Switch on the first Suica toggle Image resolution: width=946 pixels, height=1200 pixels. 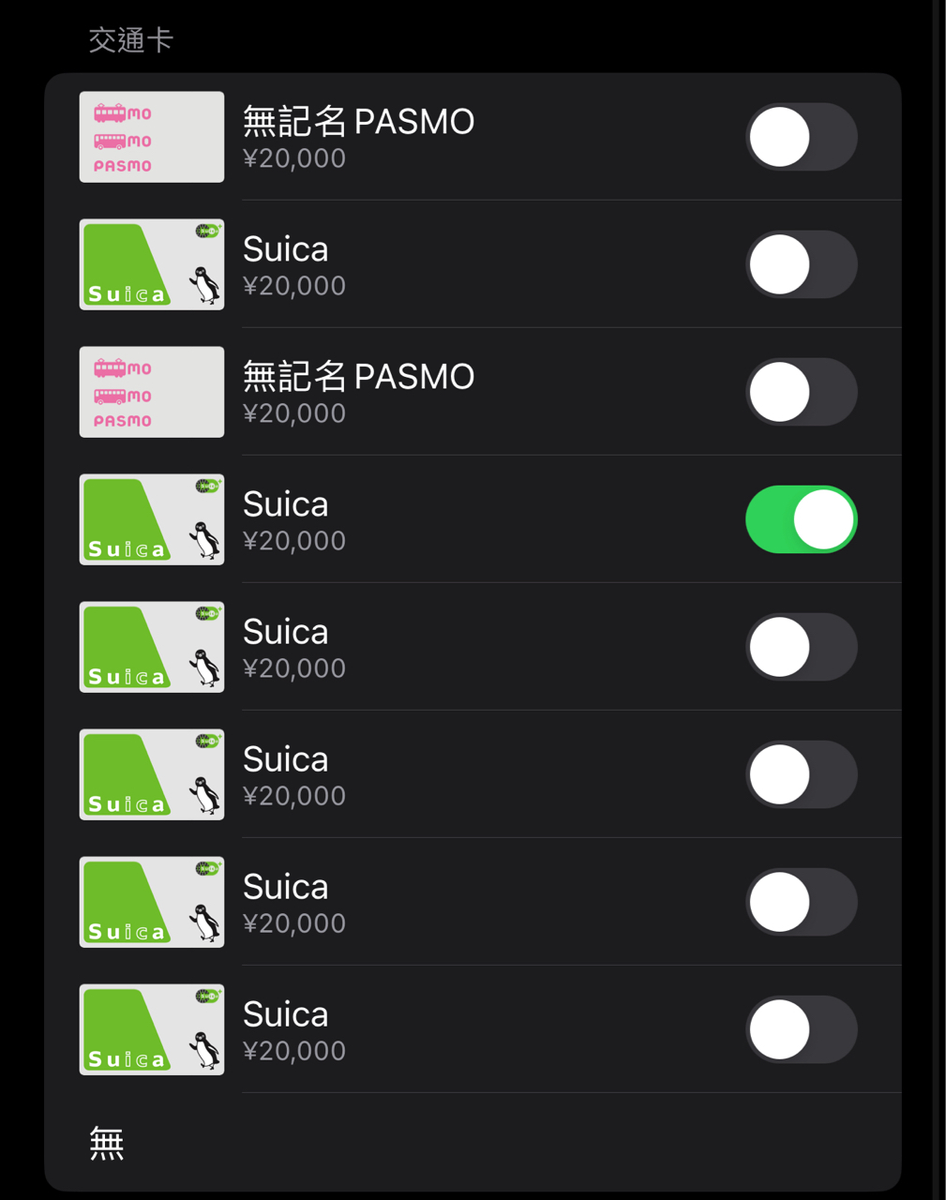pos(802,264)
